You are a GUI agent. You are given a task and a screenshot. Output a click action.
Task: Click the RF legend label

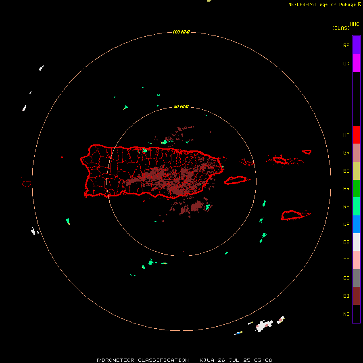(346, 46)
